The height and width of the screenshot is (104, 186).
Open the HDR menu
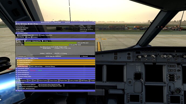pos(30,24)
